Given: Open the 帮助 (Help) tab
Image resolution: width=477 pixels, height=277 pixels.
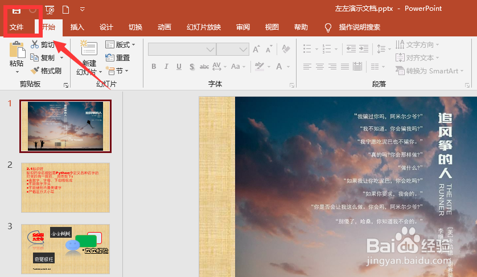Looking at the screenshot, I should tap(301, 27).
